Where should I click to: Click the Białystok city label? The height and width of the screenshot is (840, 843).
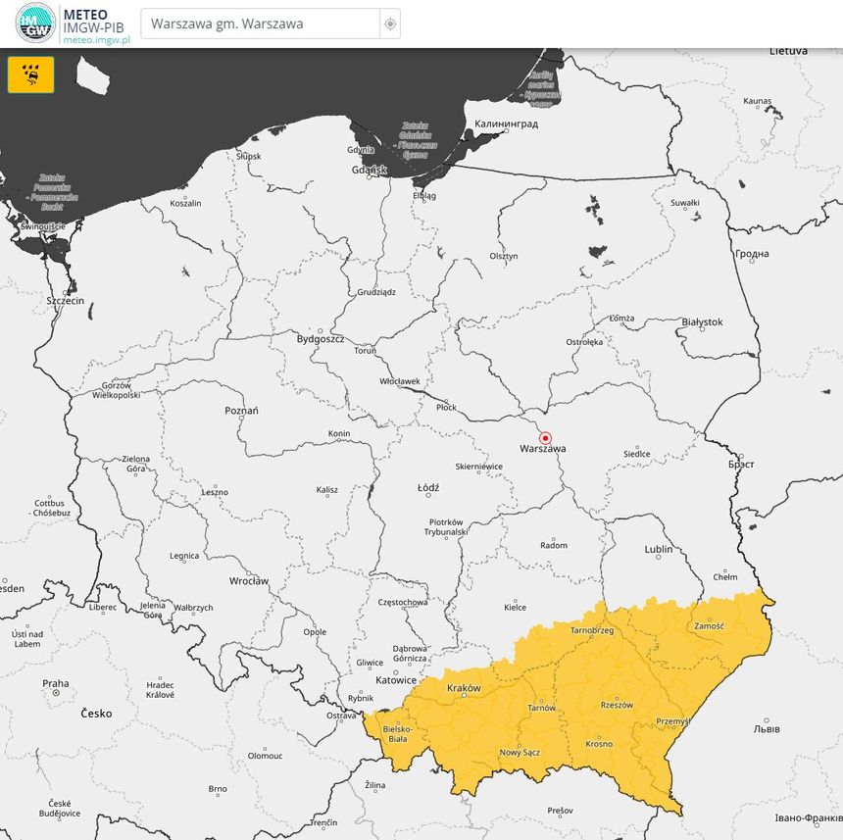[x=702, y=321]
